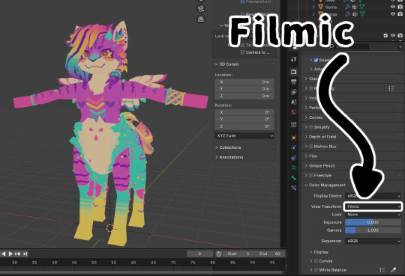Viewport: 405px width, 276px height.
Task: Jump to next keyframe in timeline
Action: pyautogui.click(x=17, y=254)
